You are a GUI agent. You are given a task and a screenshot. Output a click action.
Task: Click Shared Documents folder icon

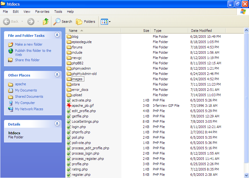coord(11,96)
